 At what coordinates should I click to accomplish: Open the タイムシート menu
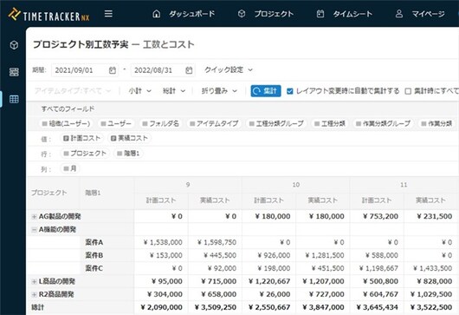coord(345,14)
